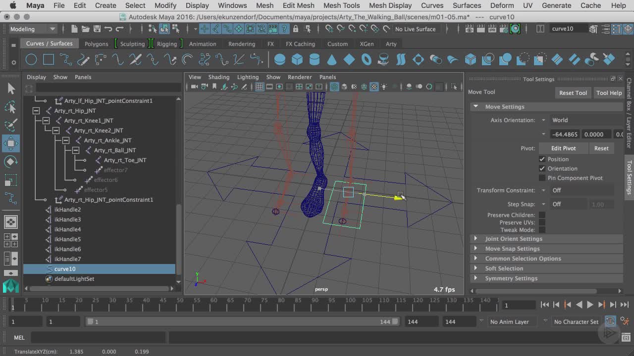Open the Apple menu
Image resolution: width=634 pixels, height=356 pixels.
pos(12,5)
